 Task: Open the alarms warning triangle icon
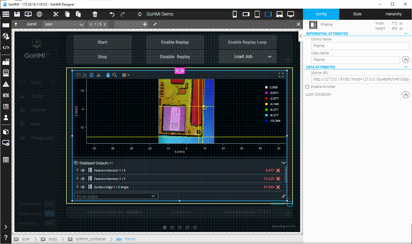6,84
